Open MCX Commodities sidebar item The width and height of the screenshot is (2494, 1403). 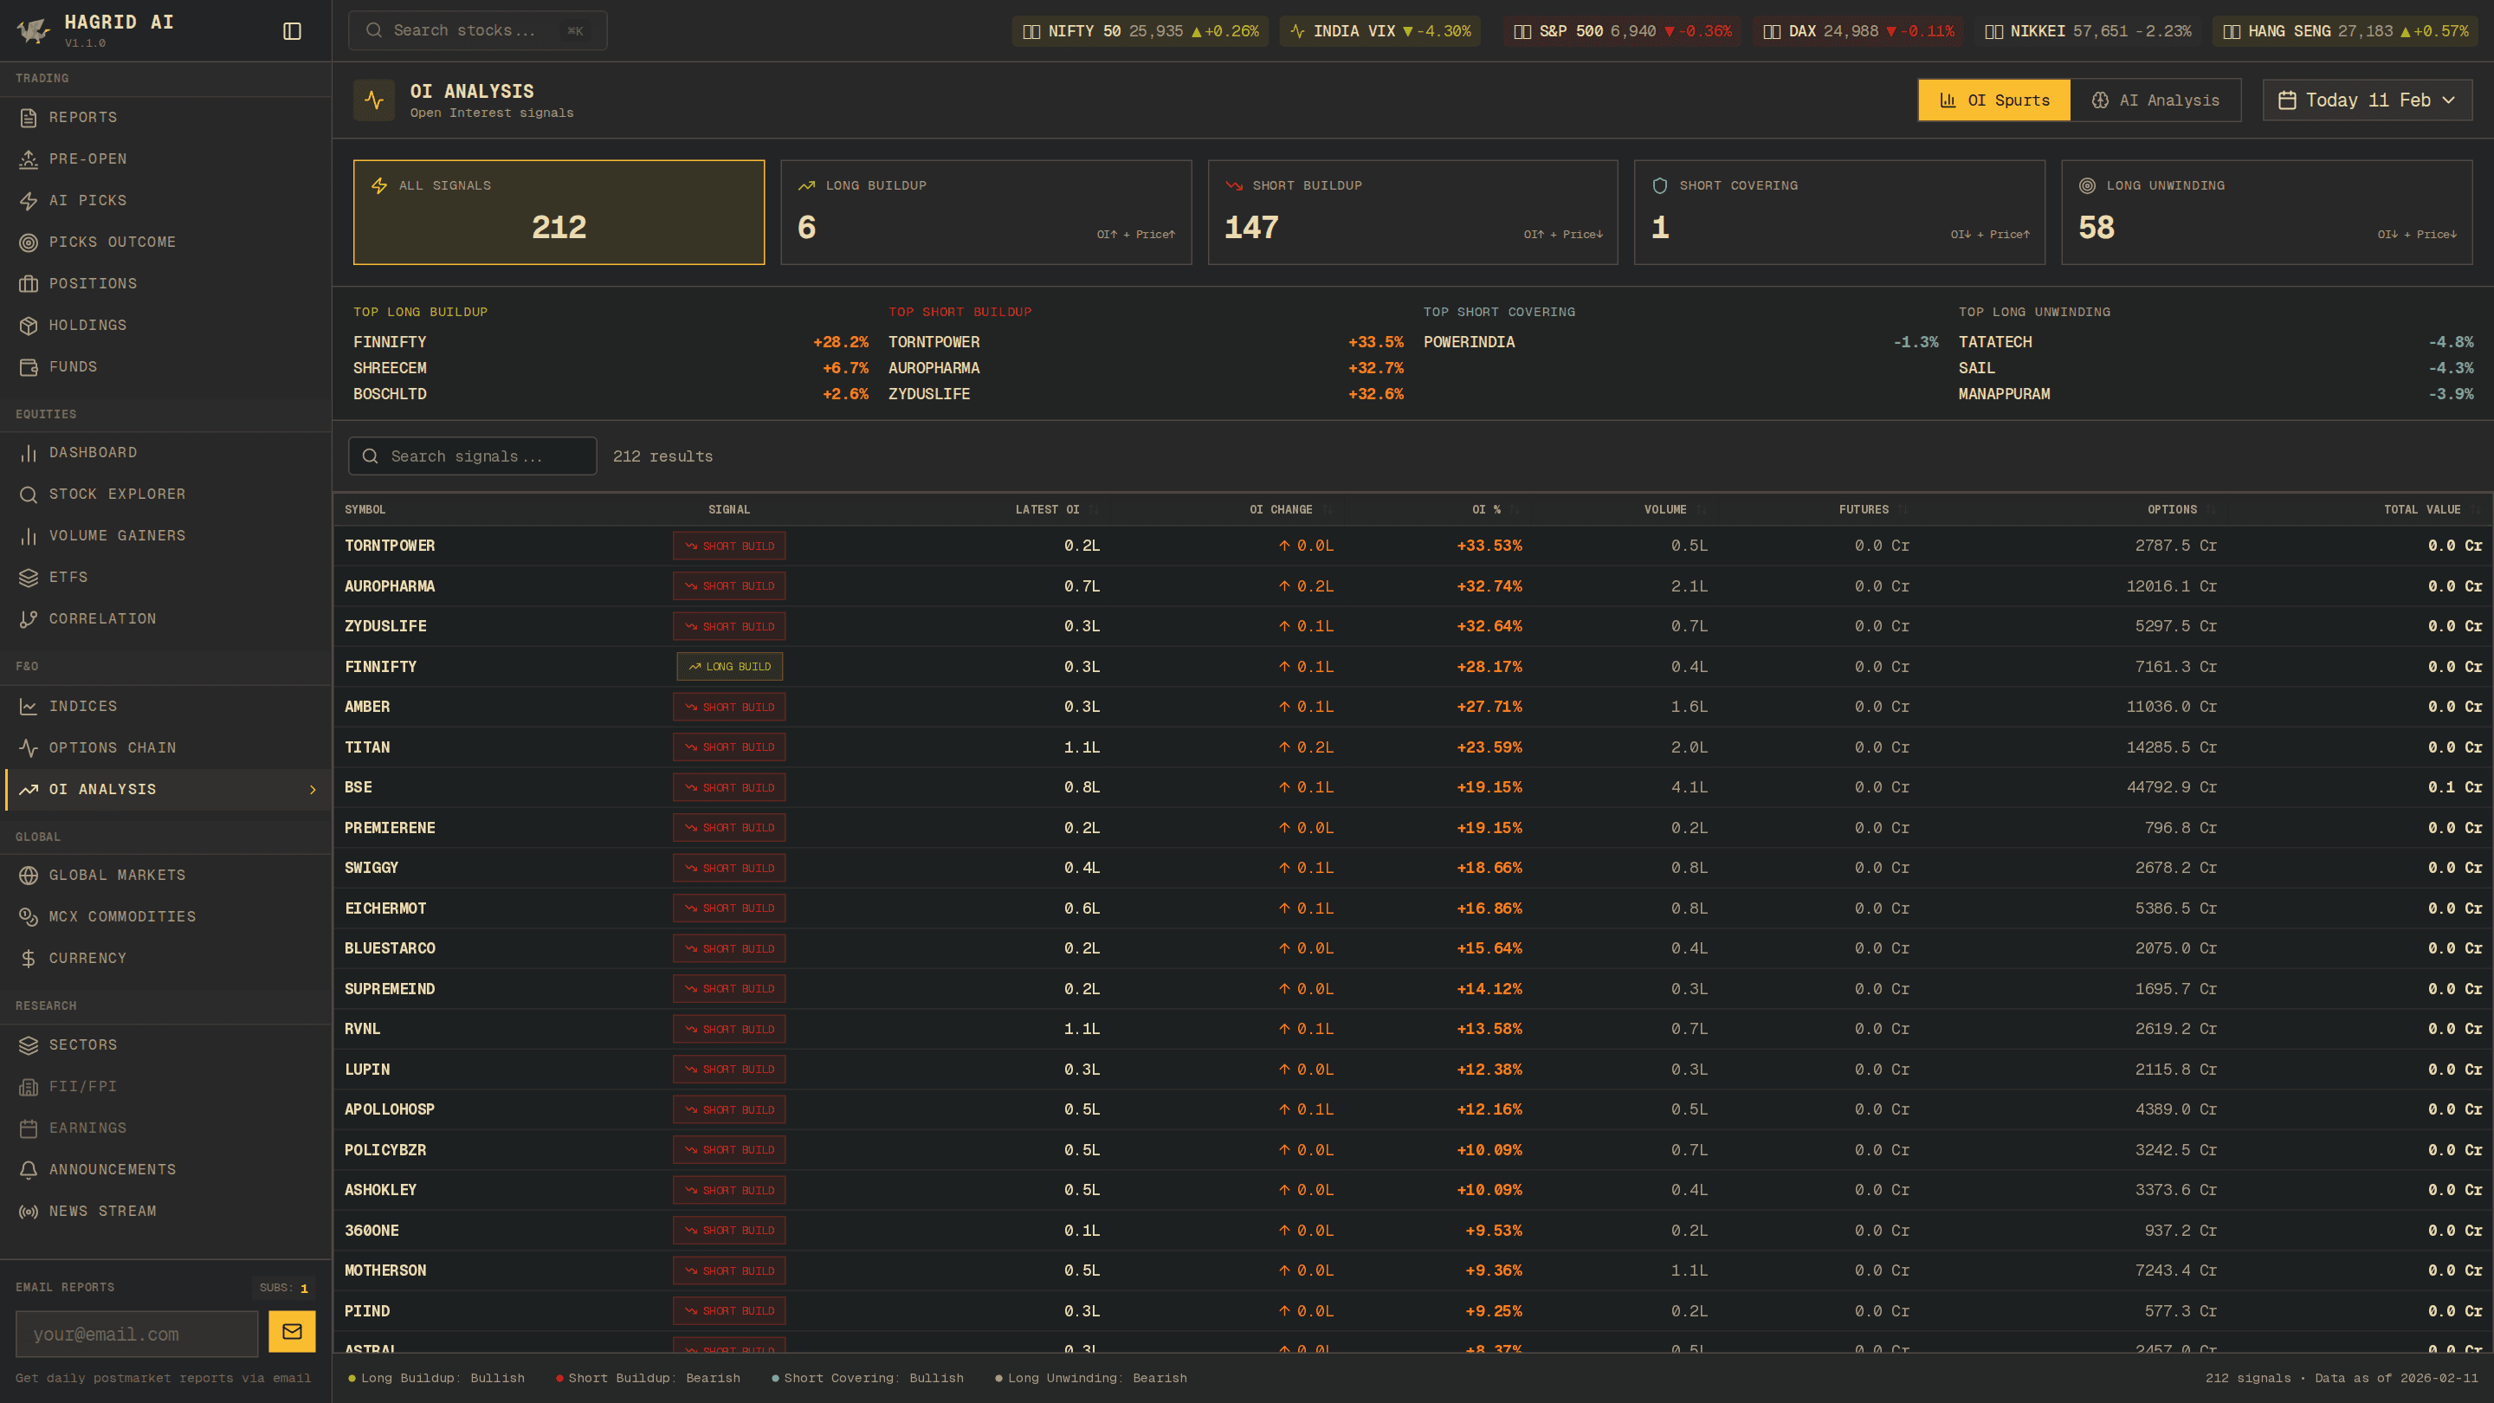click(x=122, y=917)
